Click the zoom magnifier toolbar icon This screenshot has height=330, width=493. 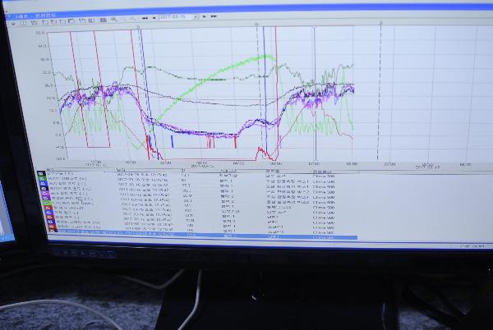click(113, 18)
